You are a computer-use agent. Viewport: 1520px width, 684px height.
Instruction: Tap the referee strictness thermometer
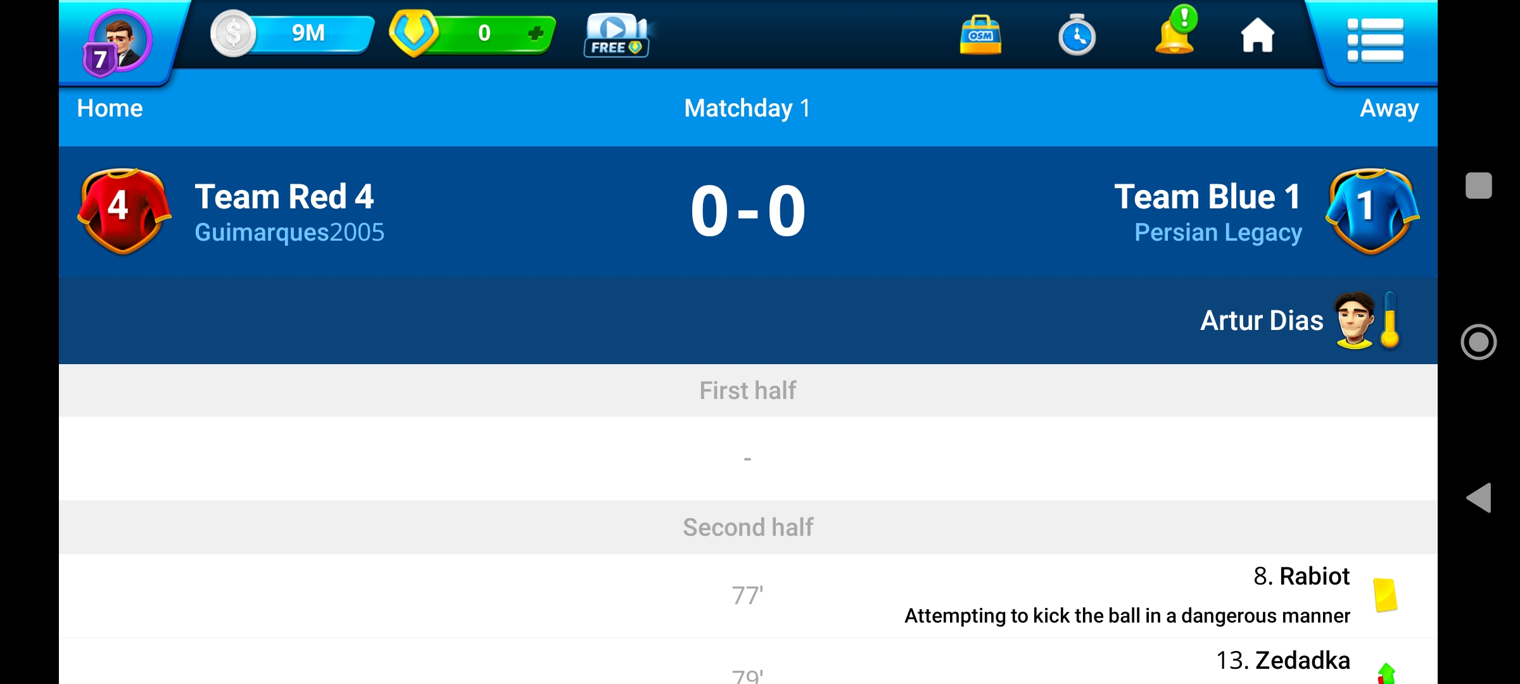(1390, 320)
